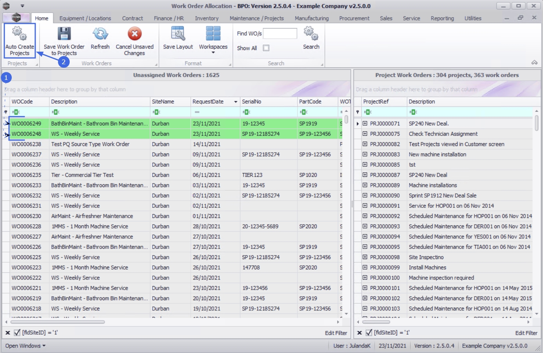Click the SerialNo filter condition icon

click(247, 112)
